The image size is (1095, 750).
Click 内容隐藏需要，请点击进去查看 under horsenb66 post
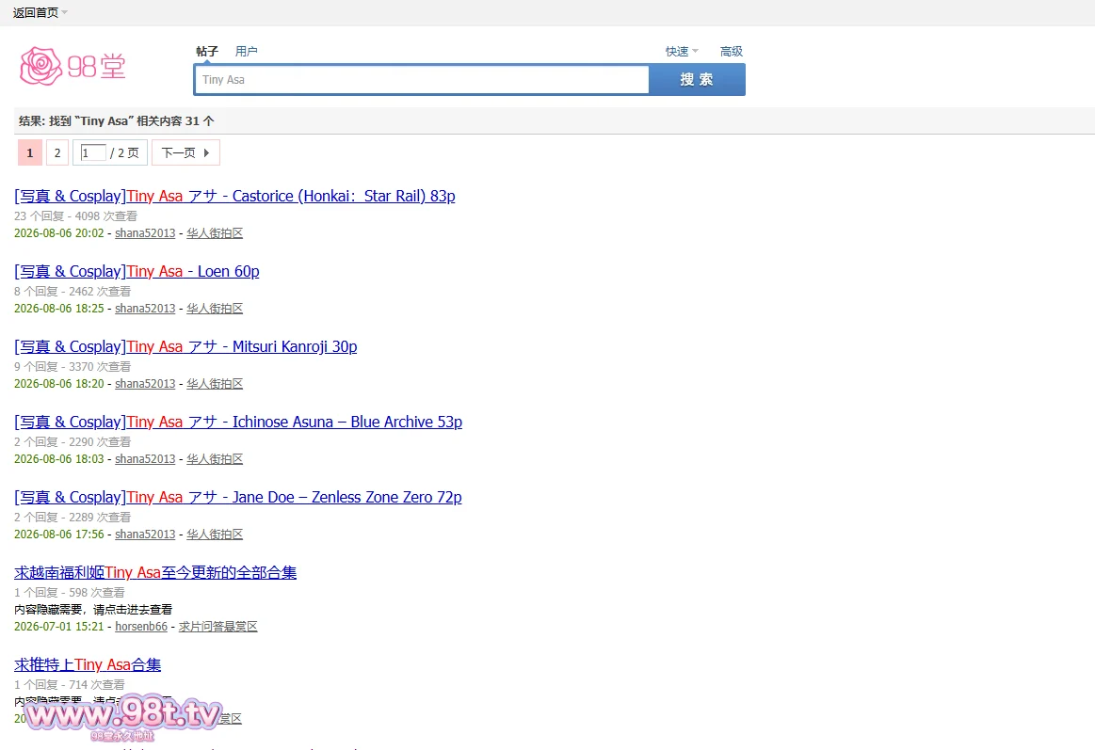pos(93,610)
